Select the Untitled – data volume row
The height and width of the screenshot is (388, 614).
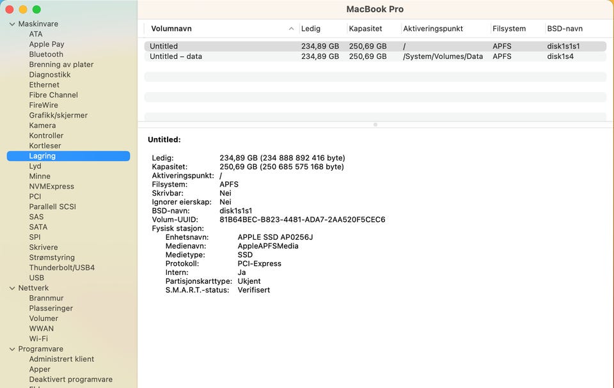click(x=375, y=56)
